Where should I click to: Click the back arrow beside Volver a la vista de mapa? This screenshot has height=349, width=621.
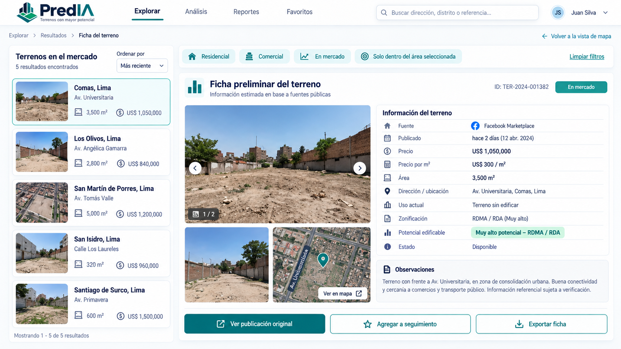pyautogui.click(x=544, y=36)
